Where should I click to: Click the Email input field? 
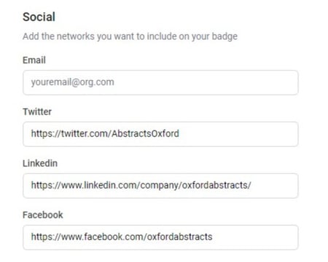click(x=160, y=82)
